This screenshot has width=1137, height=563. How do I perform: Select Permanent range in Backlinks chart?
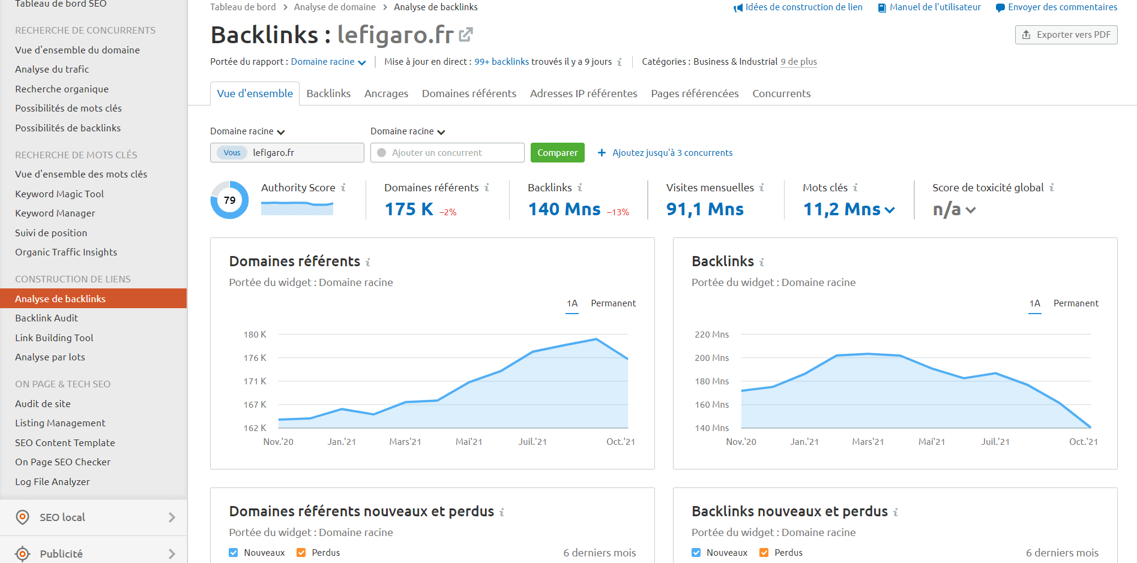(x=1076, y=303)
